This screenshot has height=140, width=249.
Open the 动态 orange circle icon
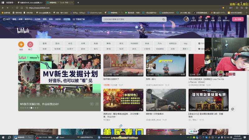[21, 44]
